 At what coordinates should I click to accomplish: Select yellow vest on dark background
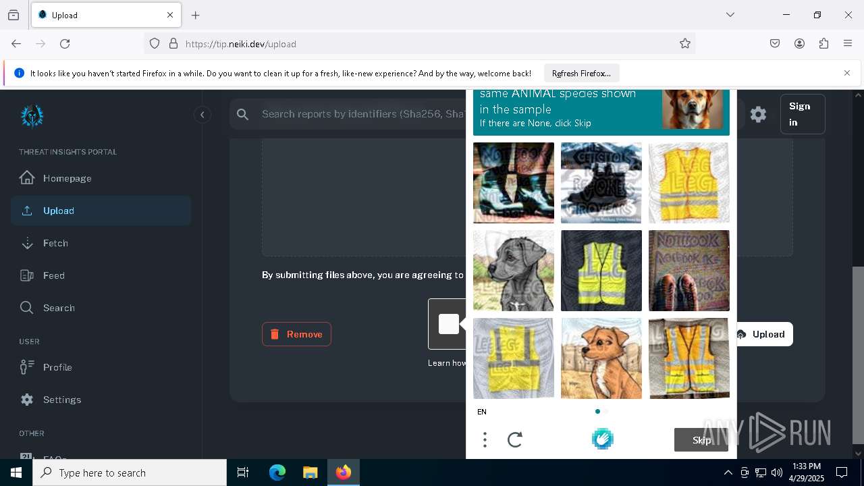click(601, 271)
